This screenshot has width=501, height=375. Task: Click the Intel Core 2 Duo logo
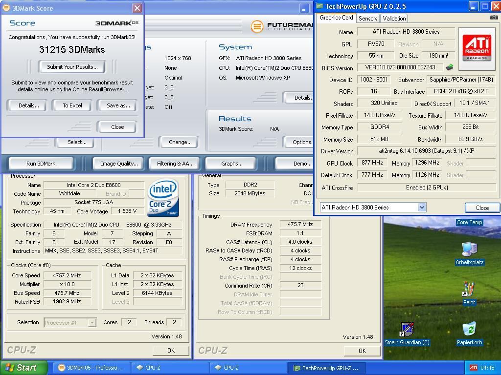(x=163, y=198)
